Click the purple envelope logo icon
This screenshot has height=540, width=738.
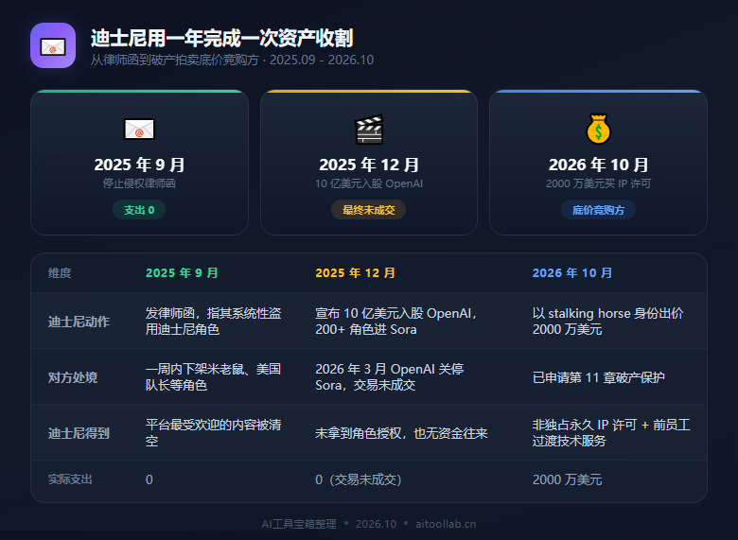point(53,45)
